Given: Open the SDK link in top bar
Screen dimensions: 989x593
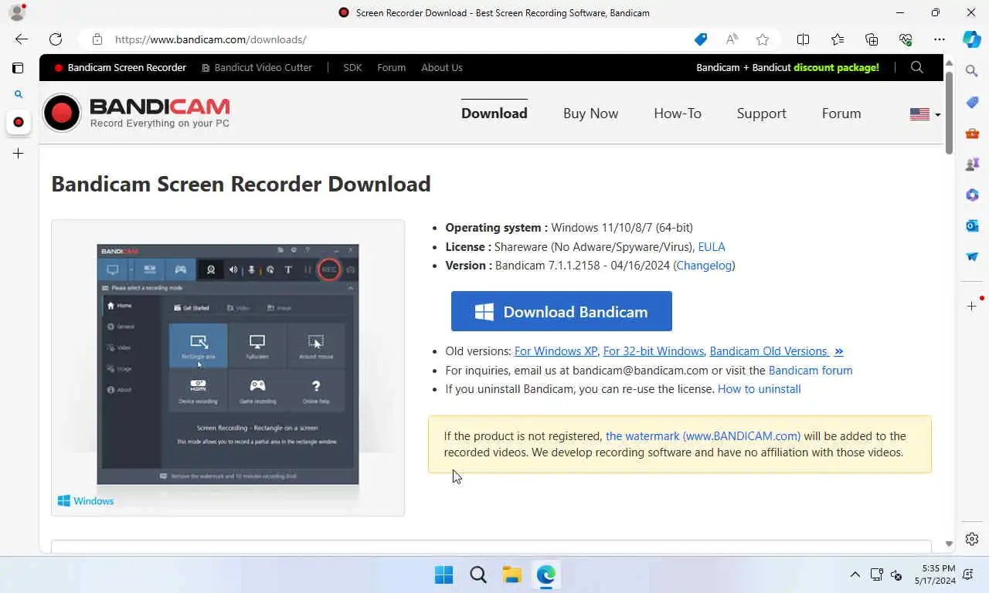Looking at the screenshot, I should pyautogui.click(x=352, y=68).
